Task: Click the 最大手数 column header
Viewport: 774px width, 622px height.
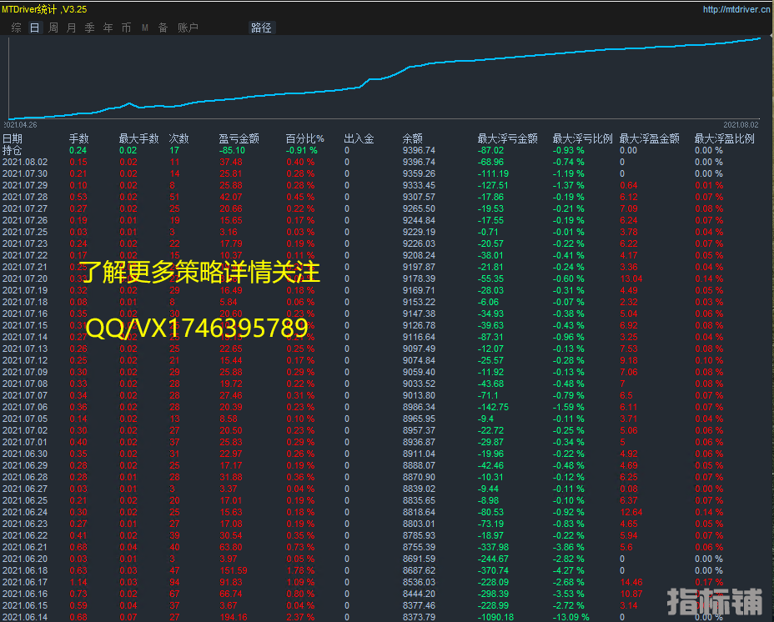Action: 138,138
